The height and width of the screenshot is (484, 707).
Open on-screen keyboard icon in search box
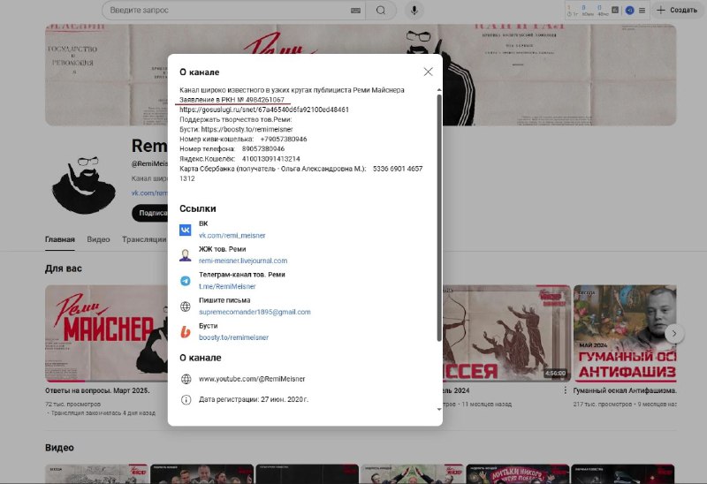pos(356,11)
